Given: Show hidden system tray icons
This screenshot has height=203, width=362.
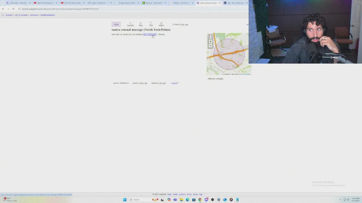Looking at the screenshot, I should (x=340, y=200).
